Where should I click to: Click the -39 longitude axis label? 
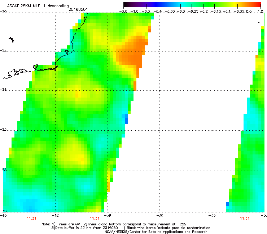tap(108, 215)
